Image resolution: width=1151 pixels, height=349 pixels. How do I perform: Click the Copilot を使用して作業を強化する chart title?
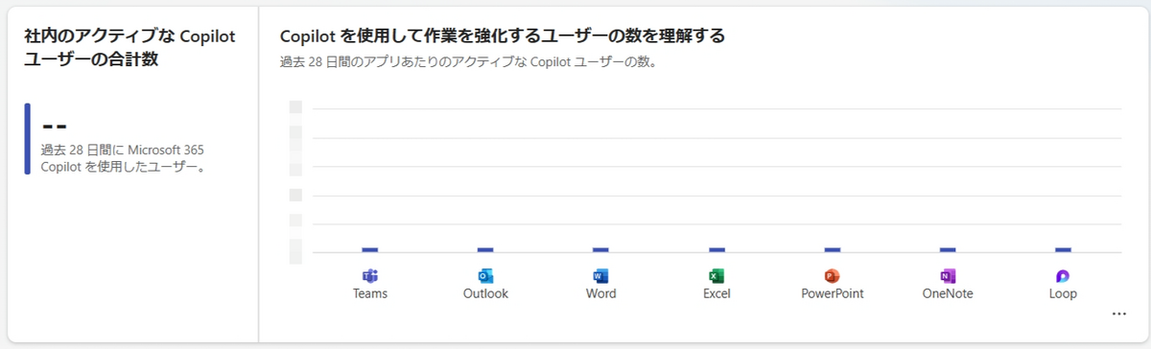pos(502,36)
